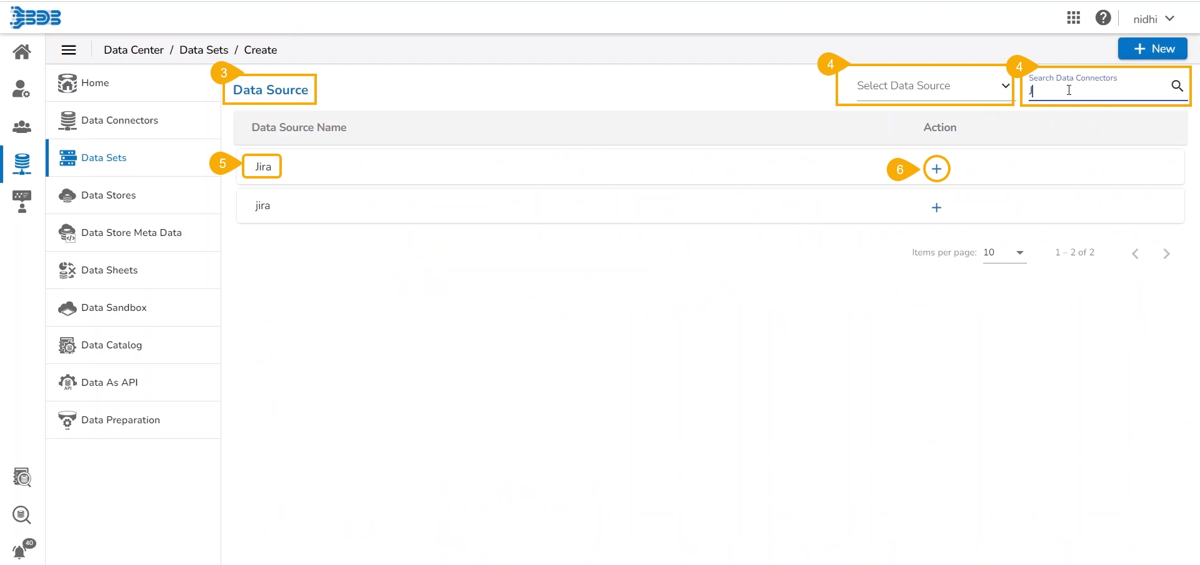Expand the nidhi user menu
The width and height of the screenshot is (1200, 565).
pyautogui.click(x=1154, y=19)
